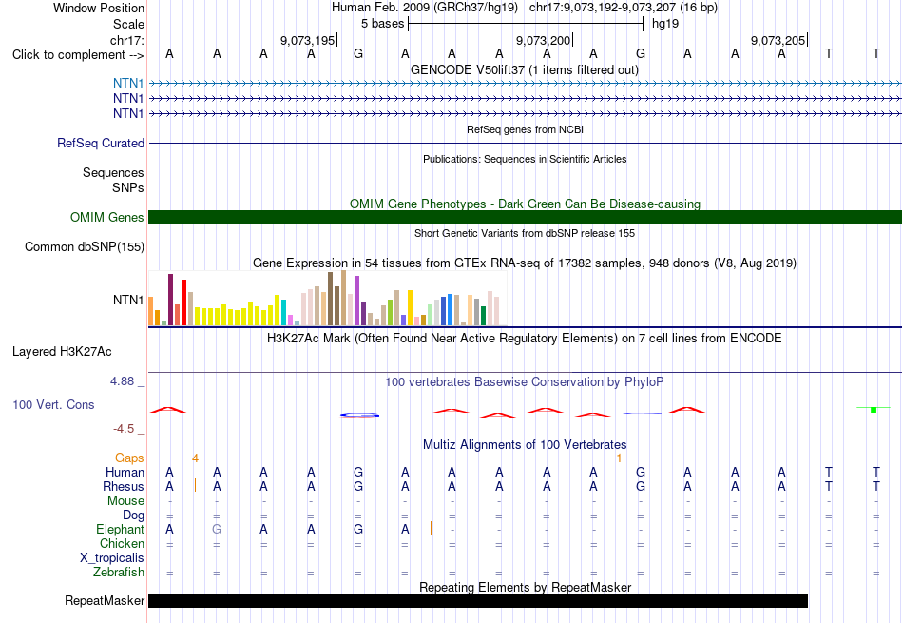
Task: Open the 100 Vert. Cons label
Action: pyautogui.click(x=53, y=404)
